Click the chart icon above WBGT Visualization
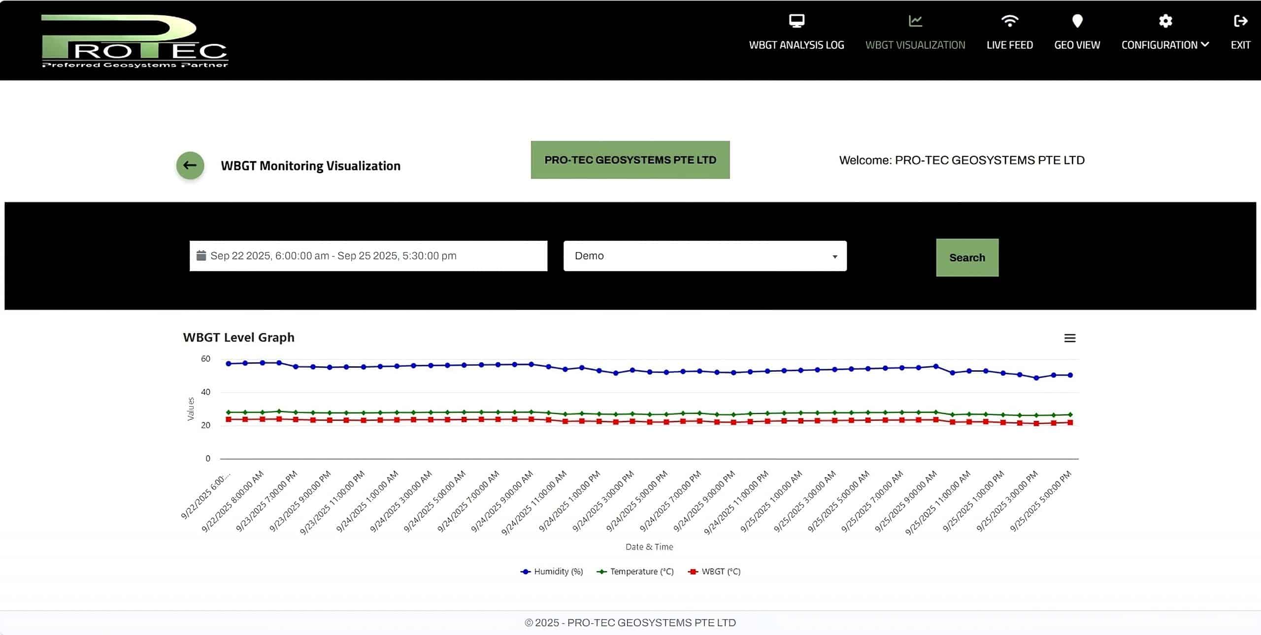Image resolution: width=1261 pixels, height=635 pixels. [915, 21]
